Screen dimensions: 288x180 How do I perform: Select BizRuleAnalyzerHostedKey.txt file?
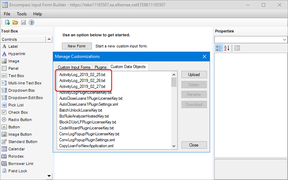pos(84,116)
